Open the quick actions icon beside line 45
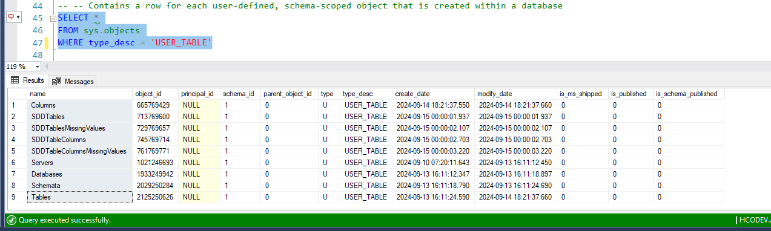Image resolution: width=771 pixels, height=231 pixels. pos(10,18)
